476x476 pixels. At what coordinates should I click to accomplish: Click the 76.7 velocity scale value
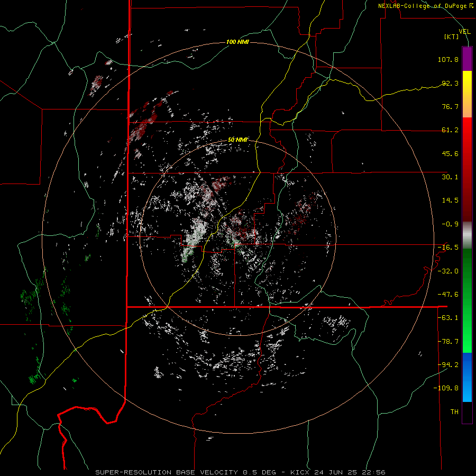(450, 106)
